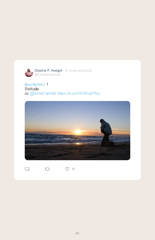This screenshot has height=240, width=155.
Task: Click the Charlie F. Hotgirl display name
Action: 48,71
